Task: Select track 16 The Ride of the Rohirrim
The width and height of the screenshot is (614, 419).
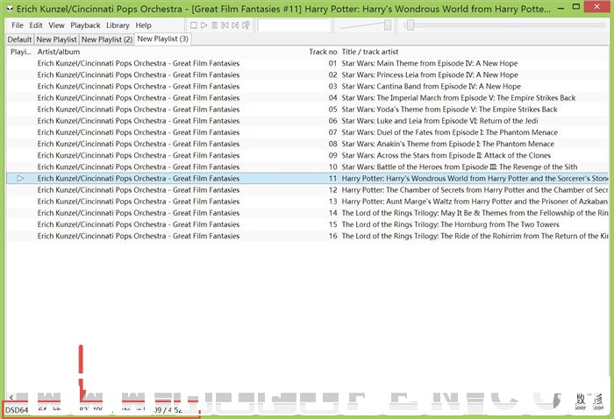Action: 308,236
